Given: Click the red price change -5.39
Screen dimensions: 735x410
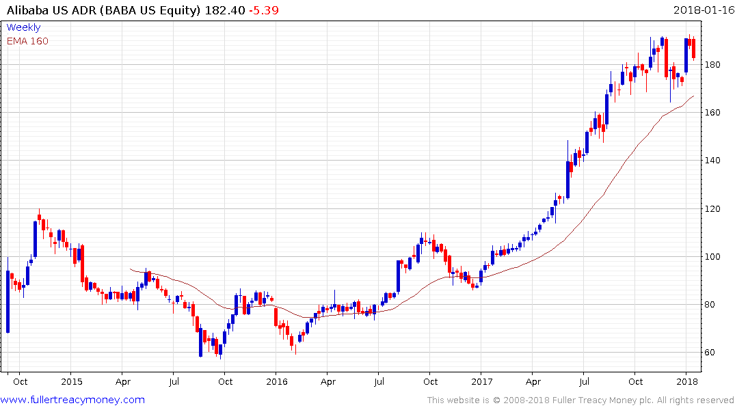Looking at the screenshot, I should 264,10.
